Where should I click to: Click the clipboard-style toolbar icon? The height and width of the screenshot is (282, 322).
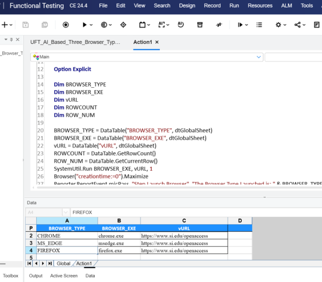[x=142, y=25]
